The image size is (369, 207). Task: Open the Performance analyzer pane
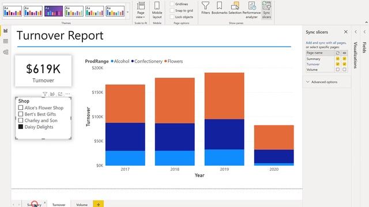[251, 10]
